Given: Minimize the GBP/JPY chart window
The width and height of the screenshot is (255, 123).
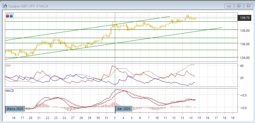Looking at the screenshot, I should coord(229,6).
